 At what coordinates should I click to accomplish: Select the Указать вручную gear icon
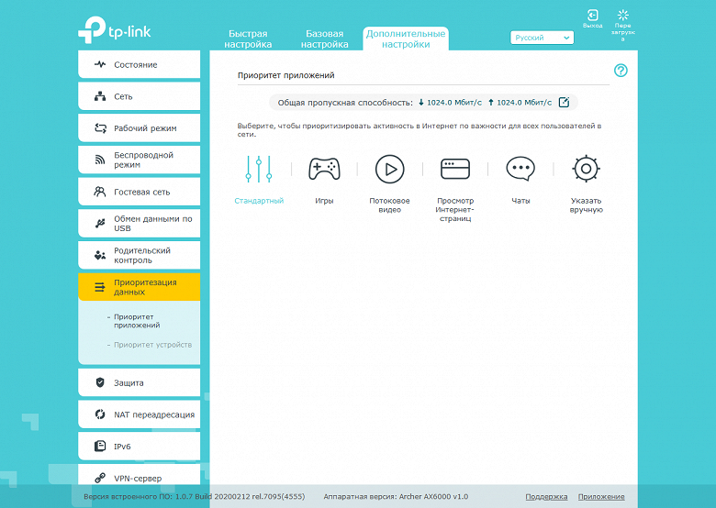[586, 170]
